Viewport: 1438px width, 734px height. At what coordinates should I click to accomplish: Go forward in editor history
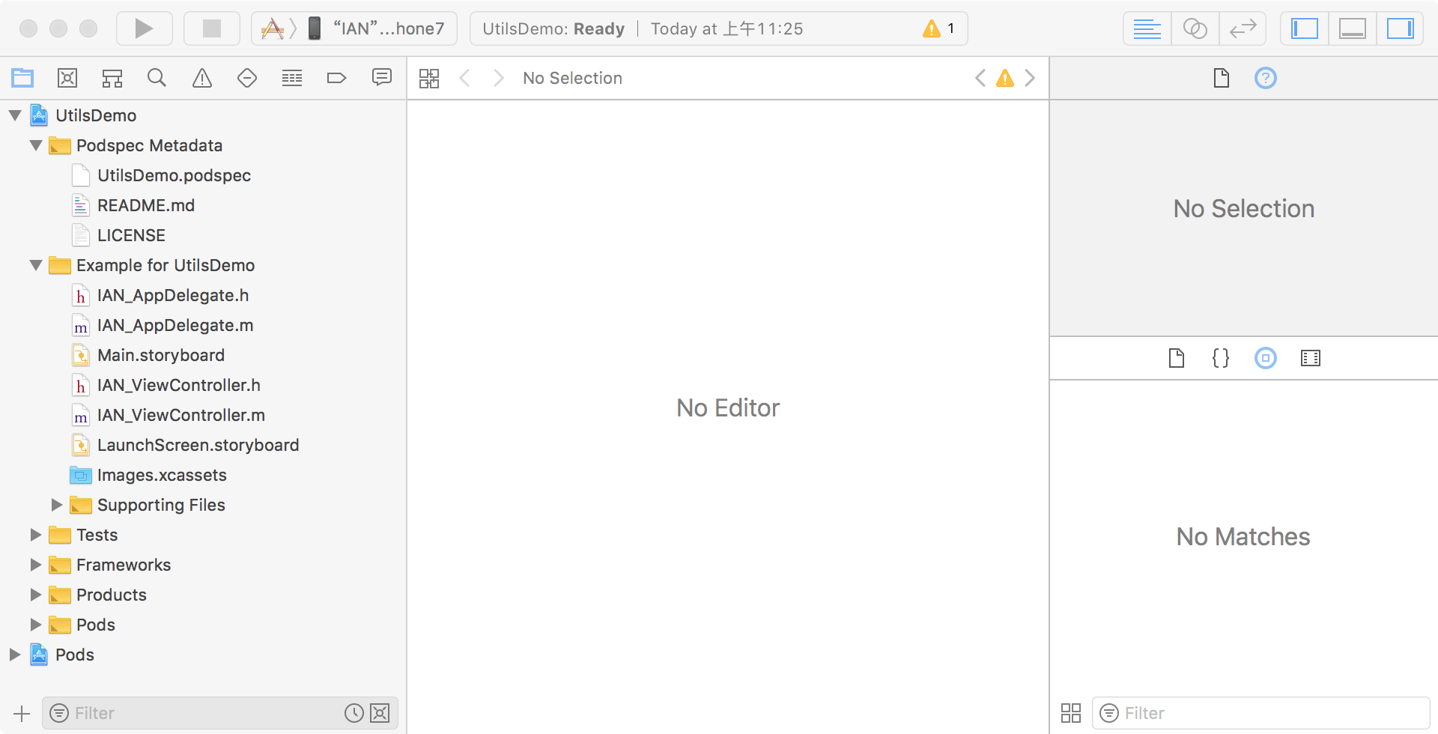pyautogui.click(x=498, y=78)
